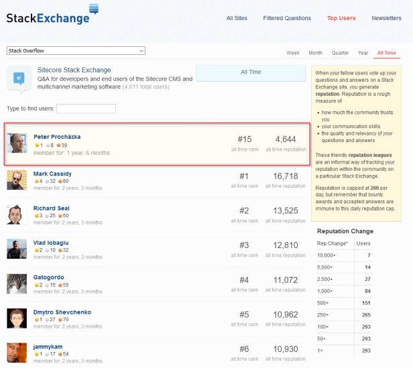Click jammykam's profile picture
Viewport: 413px width, 368px height.
[x=17, y=353]
